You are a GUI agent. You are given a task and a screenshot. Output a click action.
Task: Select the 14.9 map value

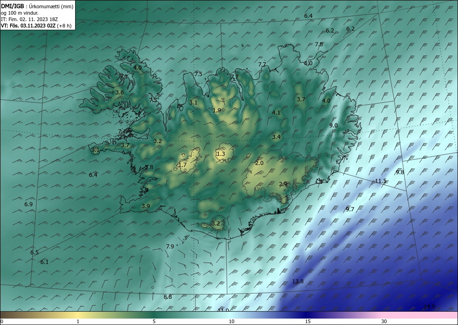[429, 307]
